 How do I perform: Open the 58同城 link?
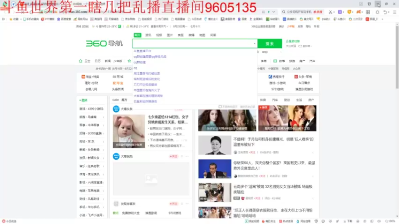(118, 77)
